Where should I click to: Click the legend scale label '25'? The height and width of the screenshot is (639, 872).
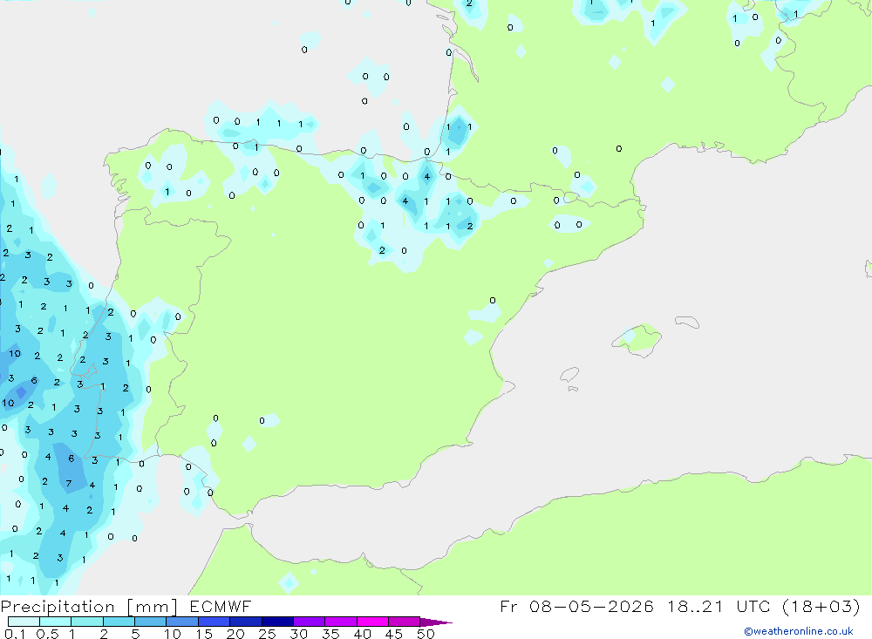(267, 634)
